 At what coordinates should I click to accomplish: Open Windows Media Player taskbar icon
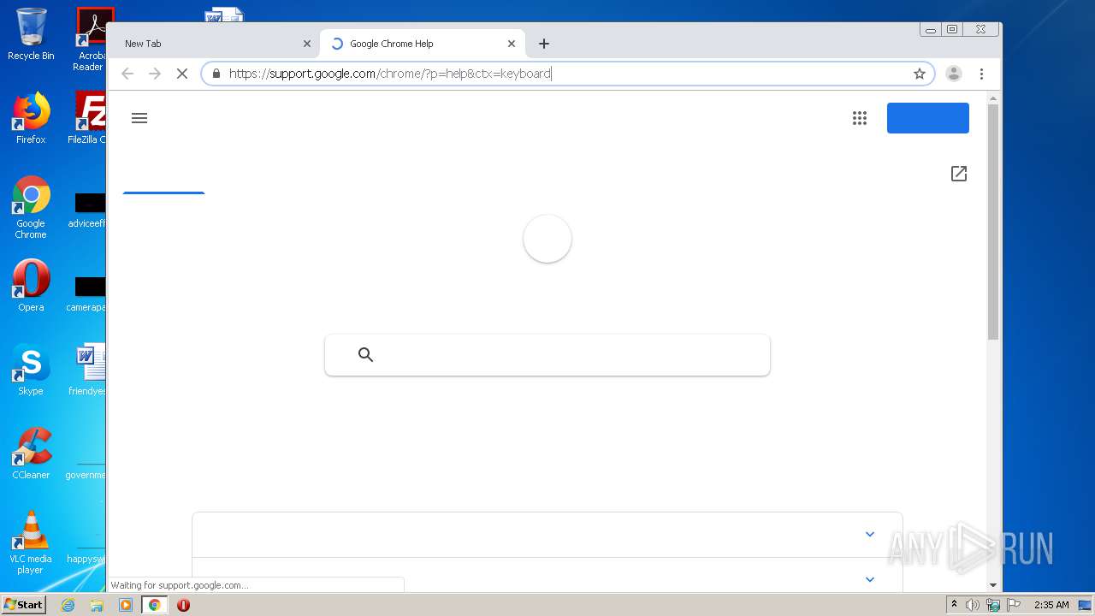(x=126, y=605)
